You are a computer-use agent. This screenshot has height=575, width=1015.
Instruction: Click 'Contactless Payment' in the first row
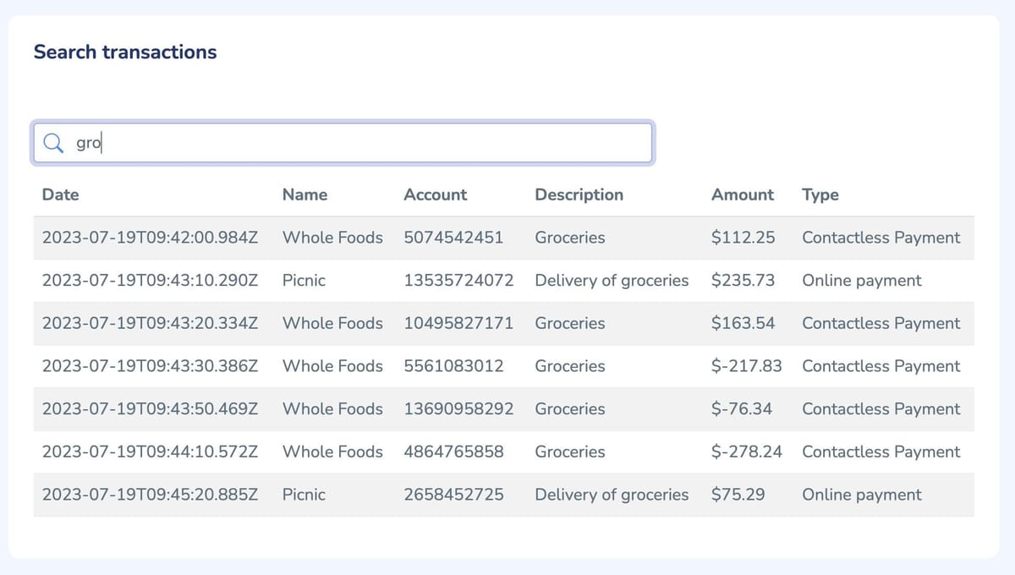[x=881, y=238]
